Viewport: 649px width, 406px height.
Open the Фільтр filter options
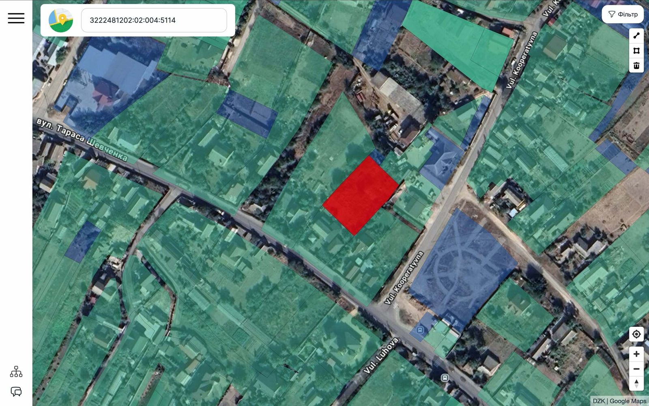tap(623, 14)
